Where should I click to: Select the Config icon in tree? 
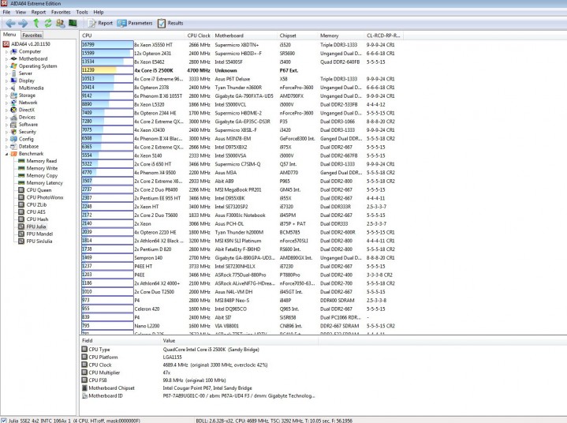13,139
